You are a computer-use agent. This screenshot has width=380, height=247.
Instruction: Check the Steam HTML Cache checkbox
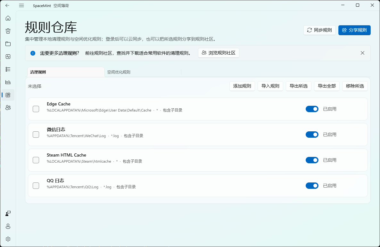[x=36, y=160]
